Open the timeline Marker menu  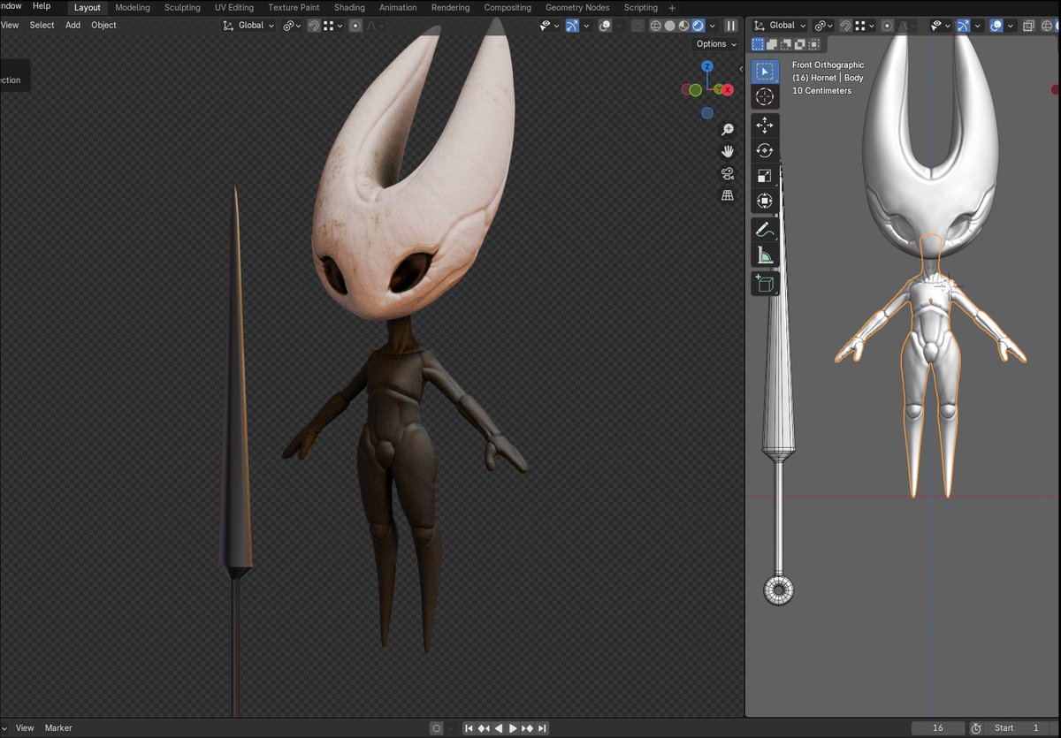58,728
